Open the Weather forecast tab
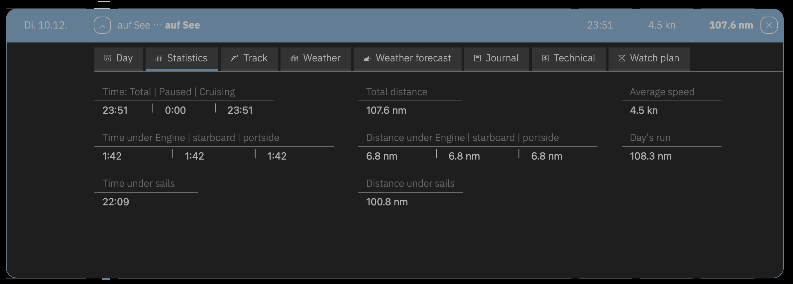 click(413, 58)
